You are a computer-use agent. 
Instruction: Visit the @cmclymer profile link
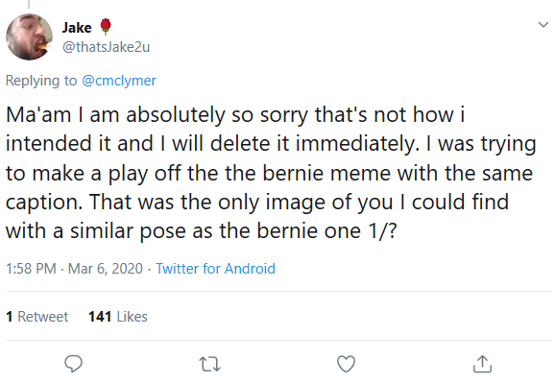119,81
